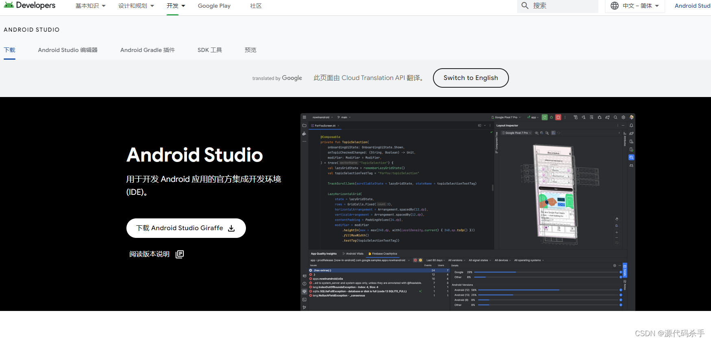Screen dimensions: 711x341
Task: Click the Switch to English button
Action: [x=471, y=78]
